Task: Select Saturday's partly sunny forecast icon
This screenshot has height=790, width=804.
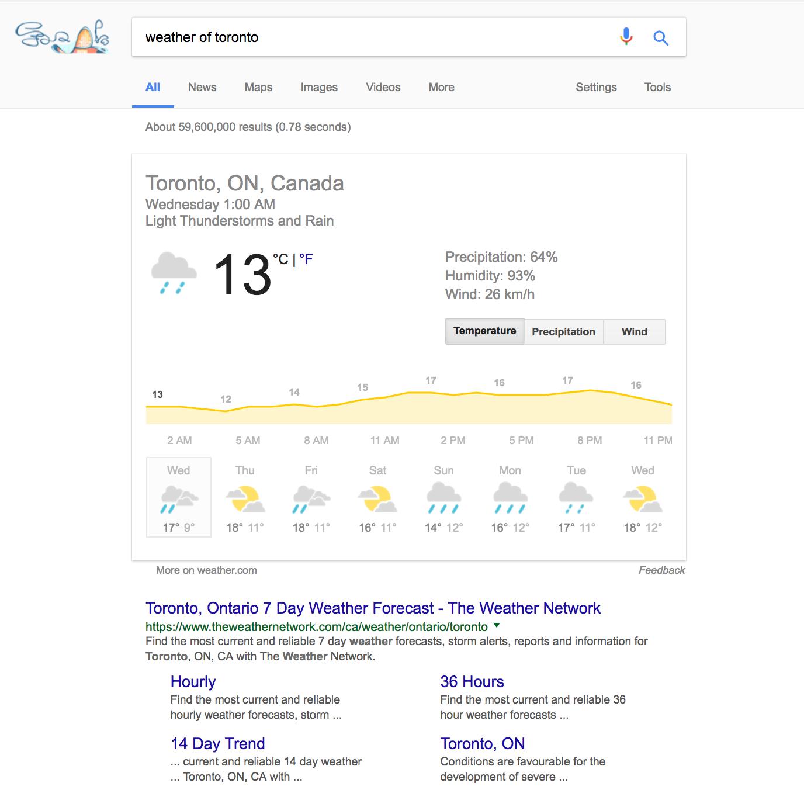Action: point(377,499)
